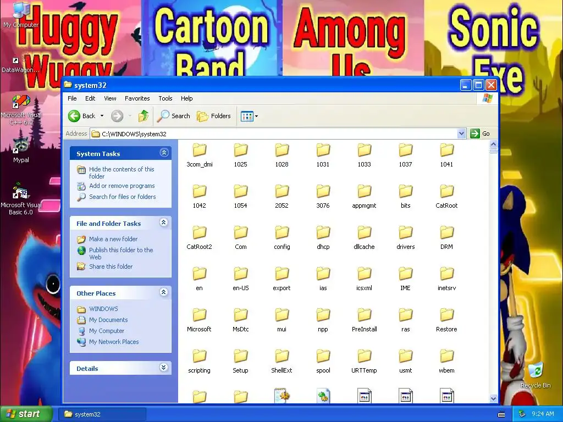This screenshot has height=422, width=563.
Task: Select the CatRoot folder icon
Action: pyautogui.click(x=446, y=192)
